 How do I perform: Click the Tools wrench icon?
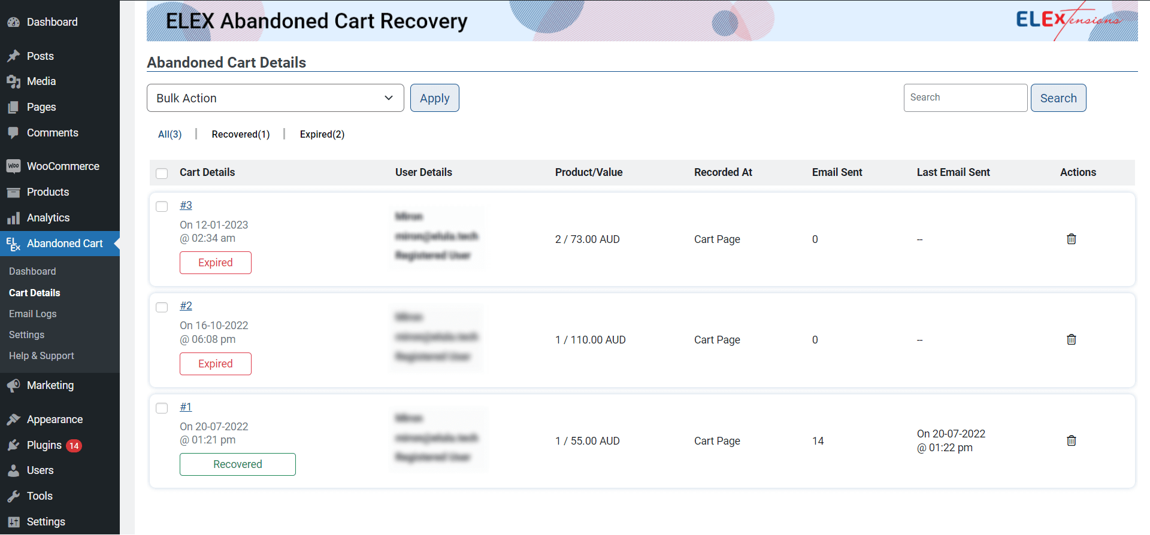point(13,496)
